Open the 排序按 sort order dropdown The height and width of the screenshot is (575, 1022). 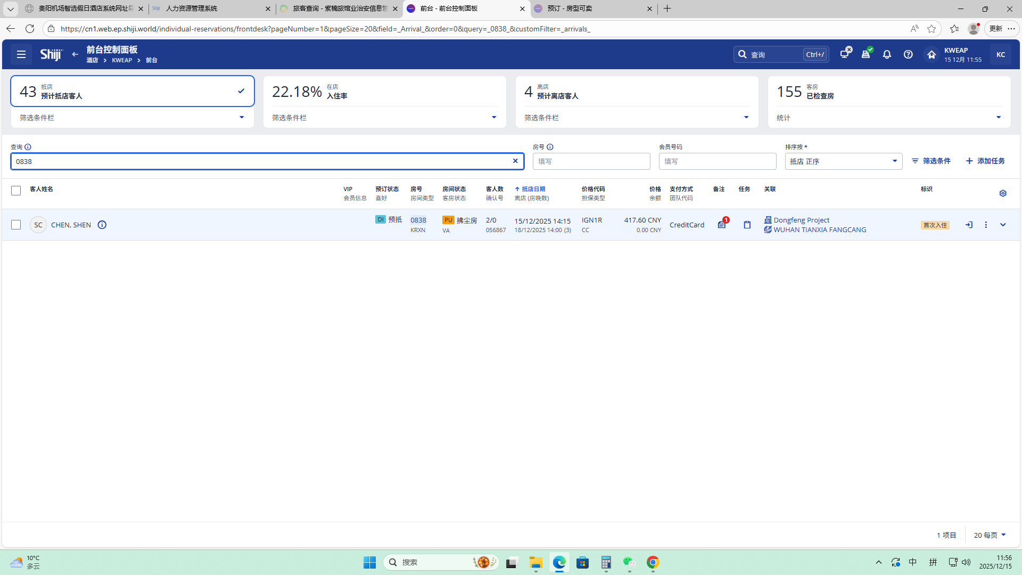click(843, 161)
